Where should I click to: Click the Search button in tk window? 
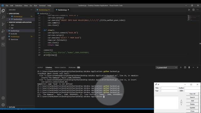192,97
